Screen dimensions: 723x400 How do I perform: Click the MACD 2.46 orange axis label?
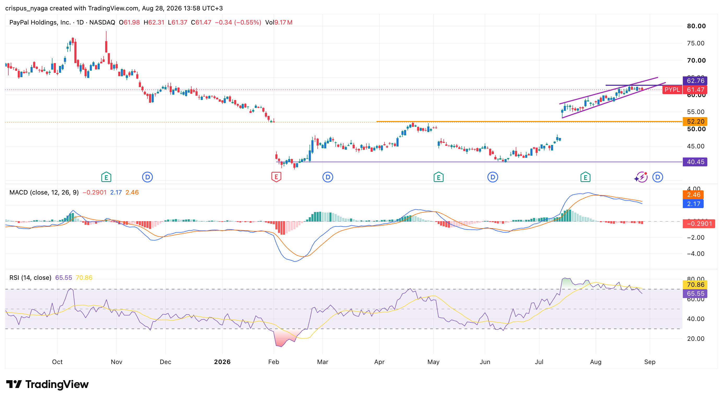coord(693,195)
